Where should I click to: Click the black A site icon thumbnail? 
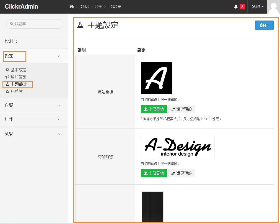coord(157,78)
